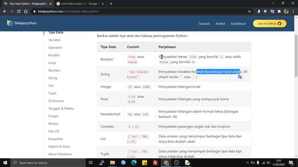Go to browser home icon
Viewport: 298px width, 167px height.
[x=26, y=11]
